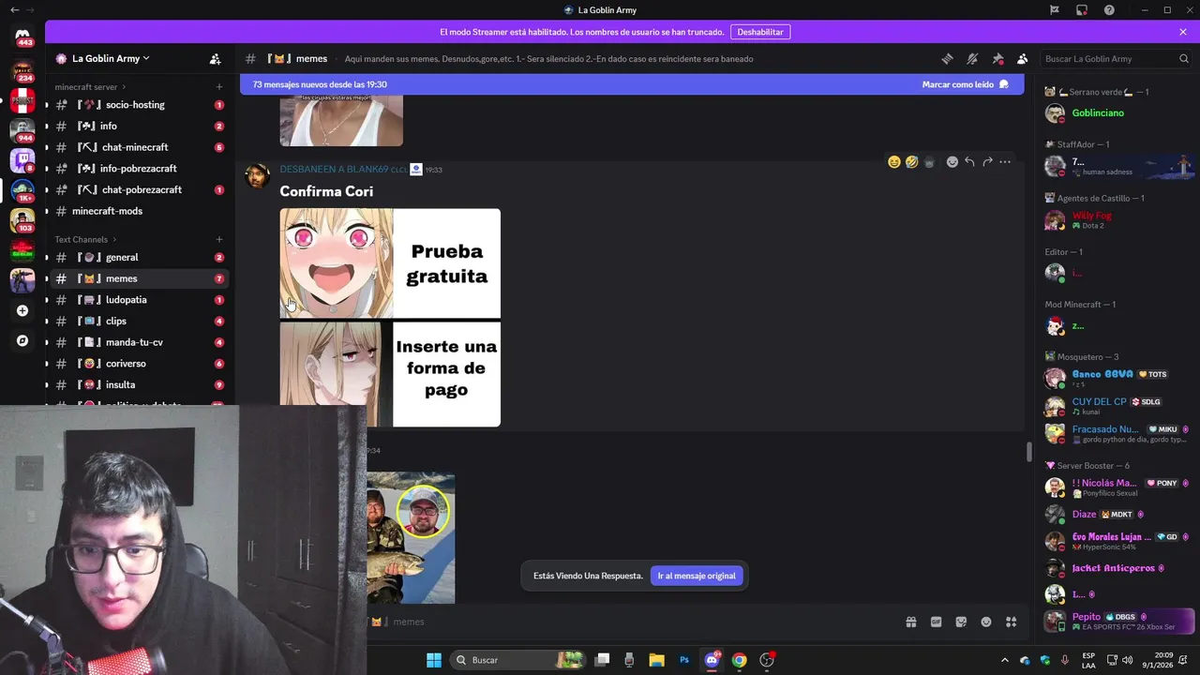The image size is (1200, 675).
Task: Open the clips channel
Action: 140,321
